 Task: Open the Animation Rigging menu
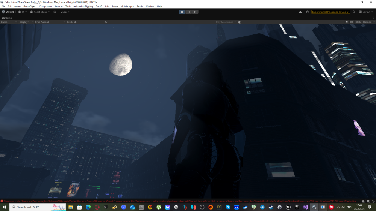[x=83, y=6]
